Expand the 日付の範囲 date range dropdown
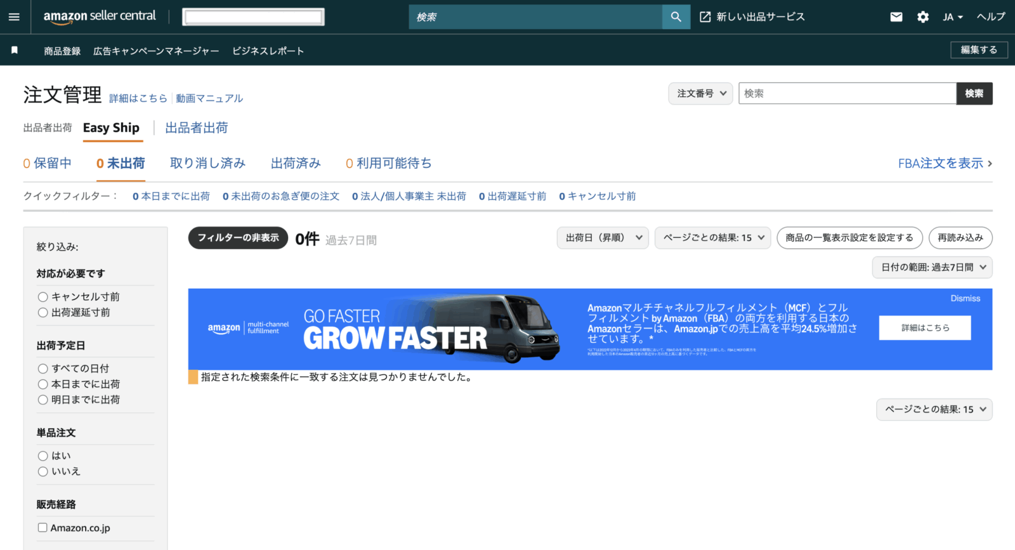This screenshot has height=550, width=1015. tap(932, 268)
